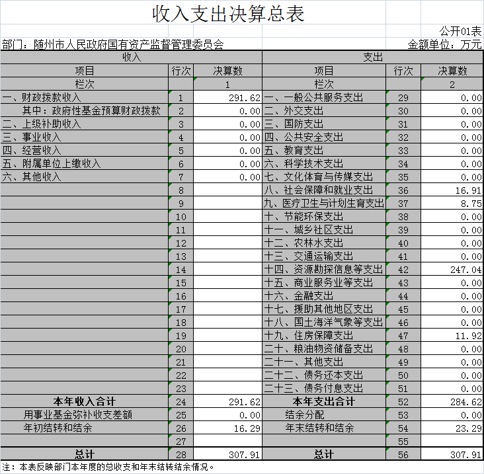Select the 本年收入合计 cell

(85, 402)
